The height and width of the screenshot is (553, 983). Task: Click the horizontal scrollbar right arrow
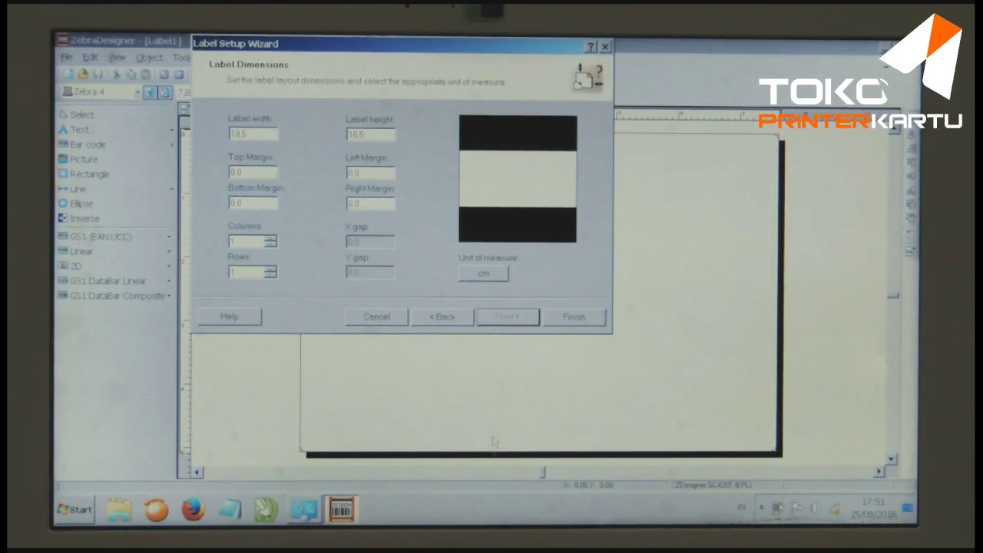(x=879, y=472)
